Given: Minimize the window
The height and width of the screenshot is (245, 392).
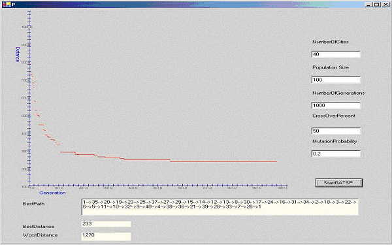Looking at the screenshot, I should (x=368, y=5).
